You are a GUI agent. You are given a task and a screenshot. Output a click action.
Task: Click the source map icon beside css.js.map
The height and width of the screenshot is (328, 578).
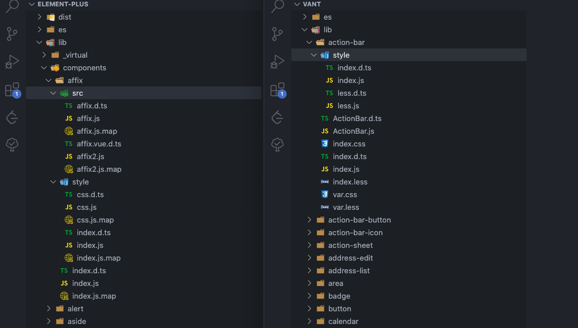[69, 220]
